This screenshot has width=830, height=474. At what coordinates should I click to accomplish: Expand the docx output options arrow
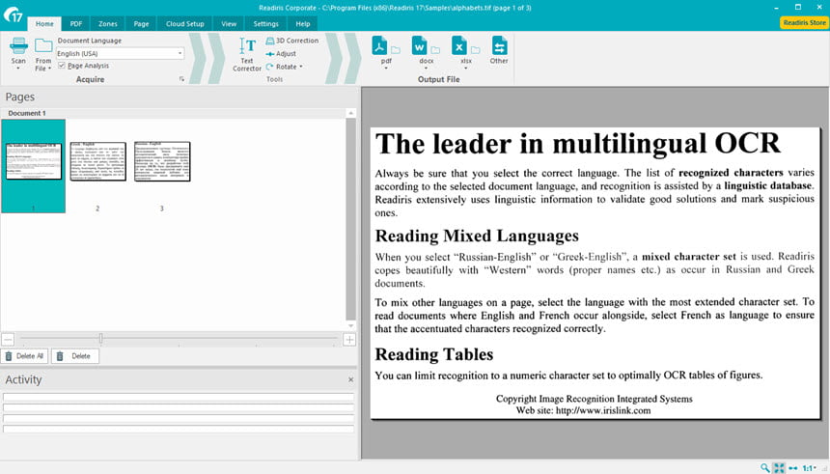427,69
